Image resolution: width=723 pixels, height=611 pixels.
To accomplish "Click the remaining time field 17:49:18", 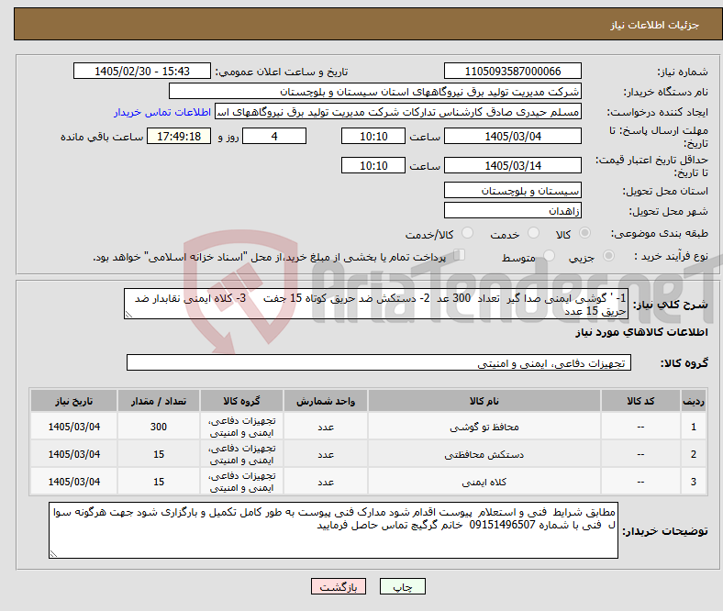I will tap(179, 137).
